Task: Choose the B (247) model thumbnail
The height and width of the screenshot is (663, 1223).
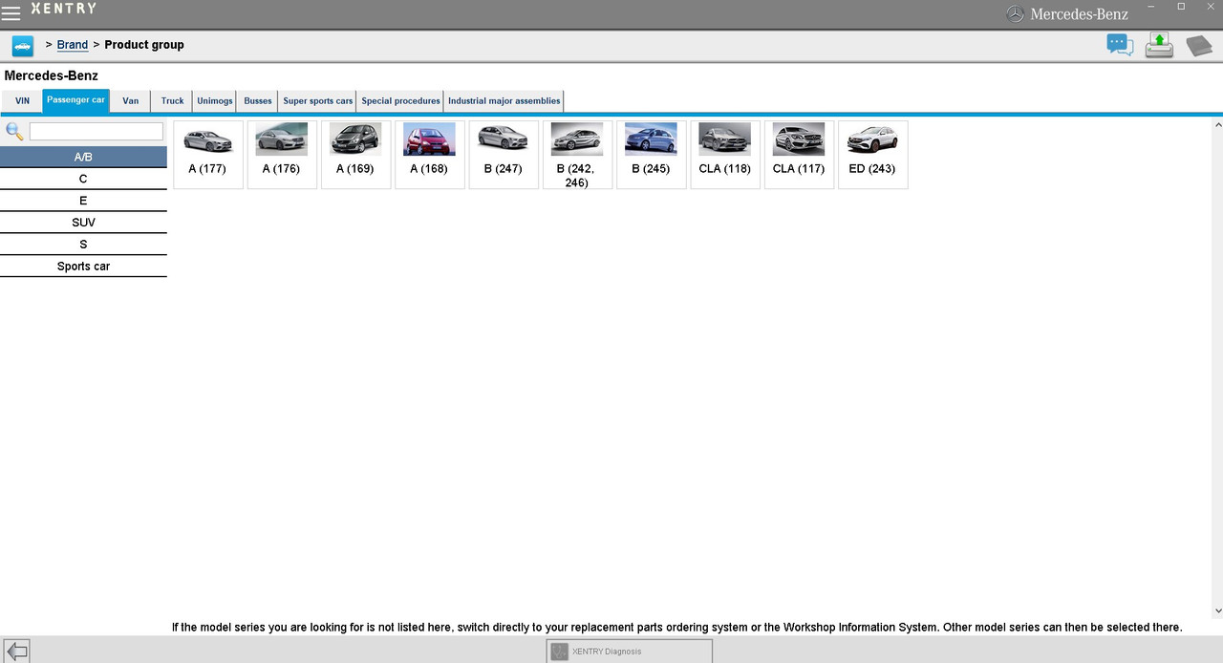Action: coord(504,155)
